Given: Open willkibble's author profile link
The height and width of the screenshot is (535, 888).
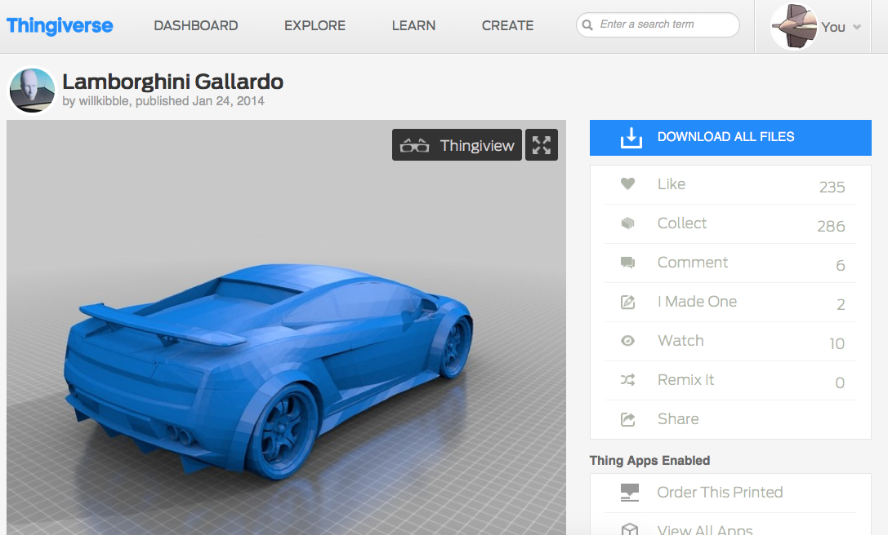Looking at the screenshot, I should pos(104,101).
